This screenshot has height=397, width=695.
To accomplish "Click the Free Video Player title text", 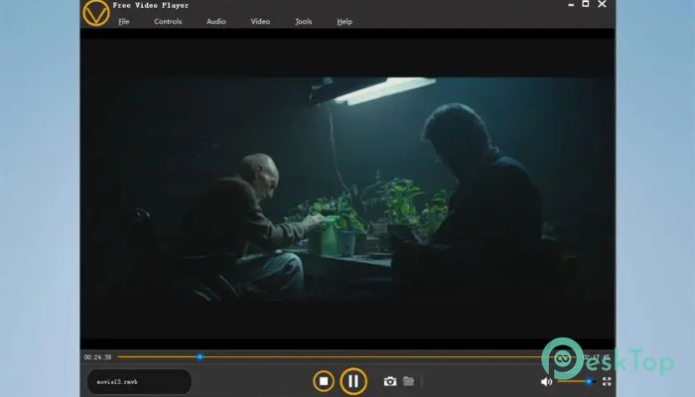I will pos(151,5).
